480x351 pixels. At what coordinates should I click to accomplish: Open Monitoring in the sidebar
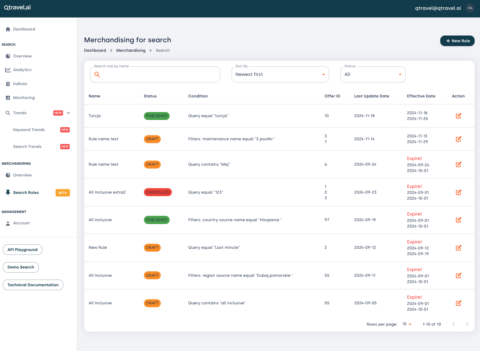click(x=24, y=98)
